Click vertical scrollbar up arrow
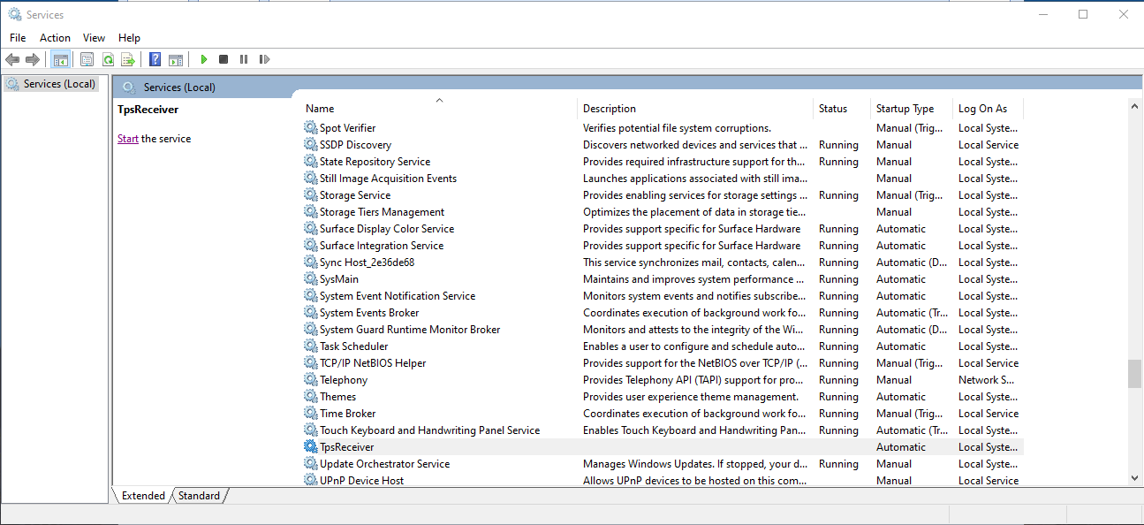1144x525 pixels. pos(1135,106)
